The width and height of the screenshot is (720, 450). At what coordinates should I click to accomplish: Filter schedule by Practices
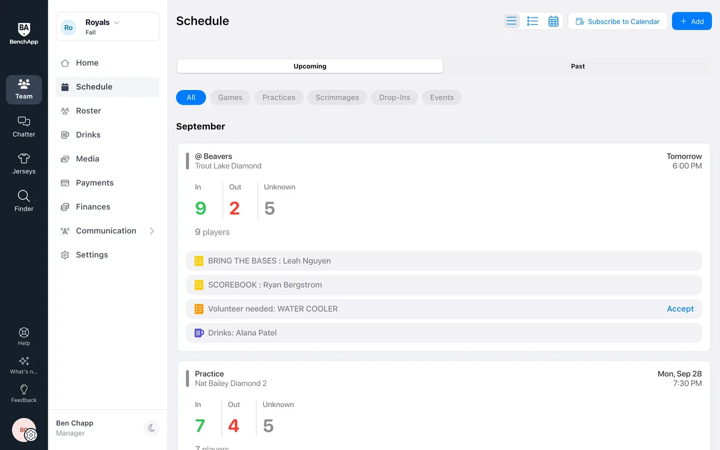(x=279, y=98)
